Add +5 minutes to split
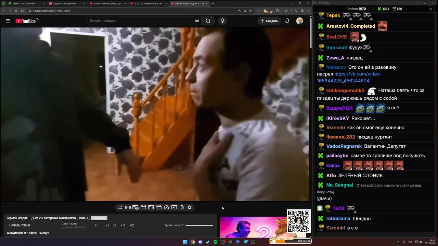438x246 pixels. pyautogui.click(x=115, y=225)
